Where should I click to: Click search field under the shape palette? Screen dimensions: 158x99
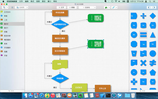click(144, 91)
